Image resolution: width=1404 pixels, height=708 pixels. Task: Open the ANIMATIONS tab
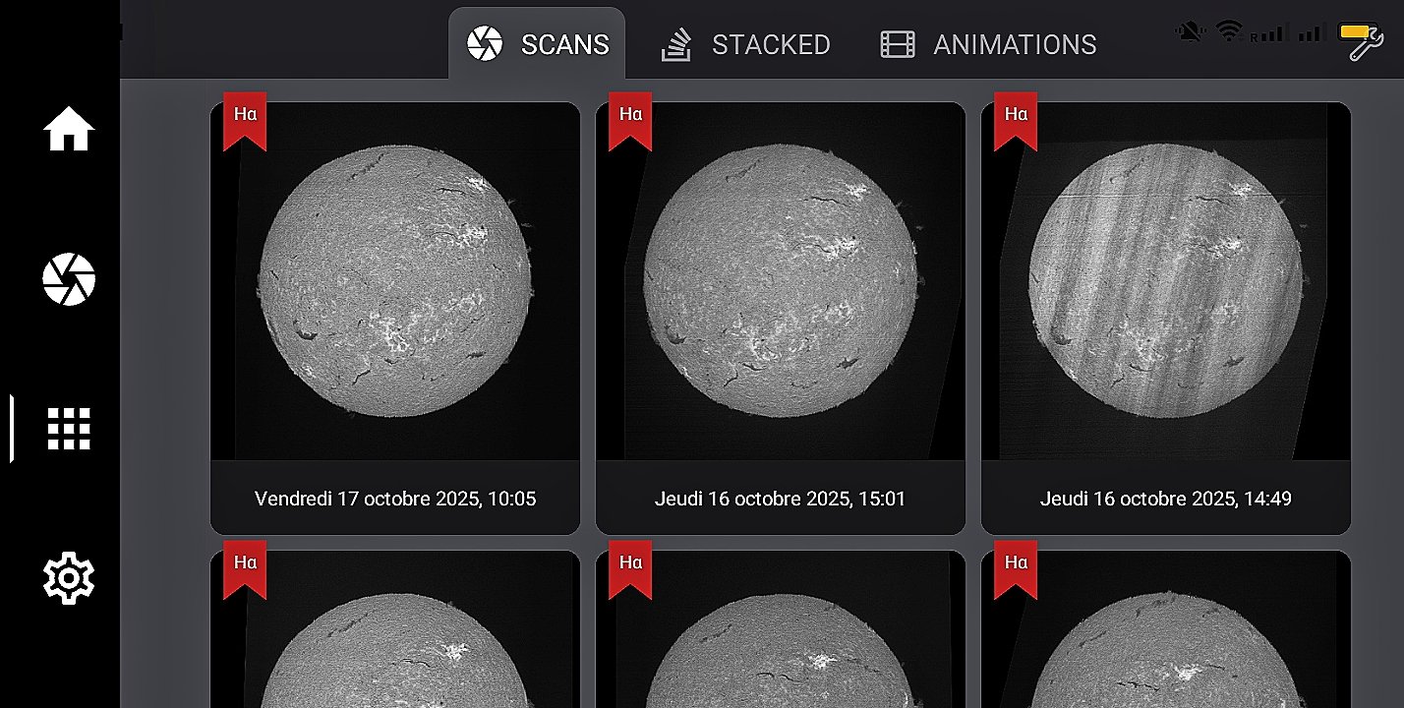(x=989, y=44)
